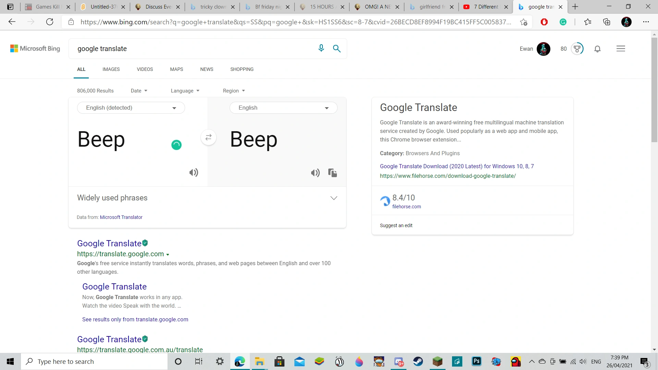Viewport: 658px width, 370px height.
Task: Check Microsoft Rewards points trophy icon
Action: [577, 49]
